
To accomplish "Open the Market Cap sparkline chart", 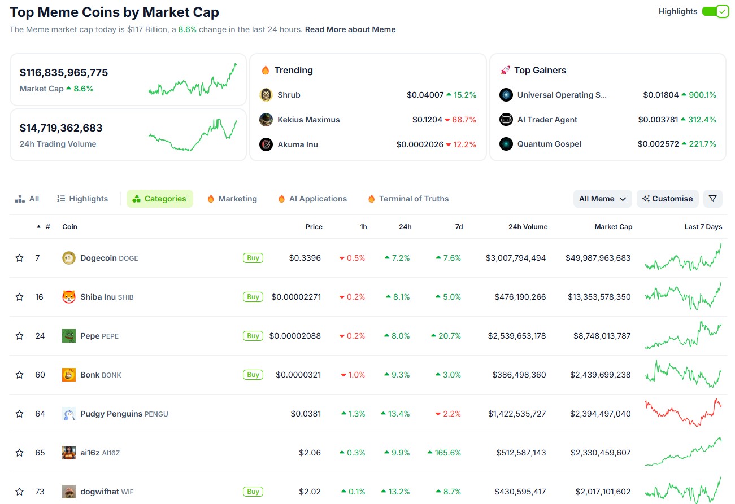I will click(193, 80).
